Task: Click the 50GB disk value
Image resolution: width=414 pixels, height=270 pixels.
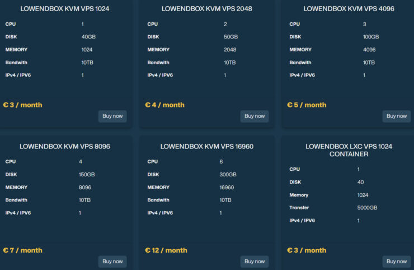Action: coord(230,37)
